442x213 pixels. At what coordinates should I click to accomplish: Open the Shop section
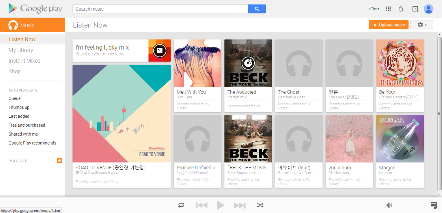(15, 71)
